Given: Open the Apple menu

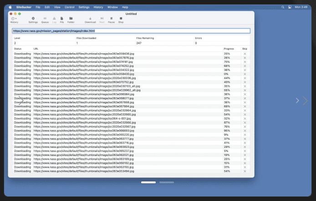Looking at the screenshot, I should coord(10,7).
